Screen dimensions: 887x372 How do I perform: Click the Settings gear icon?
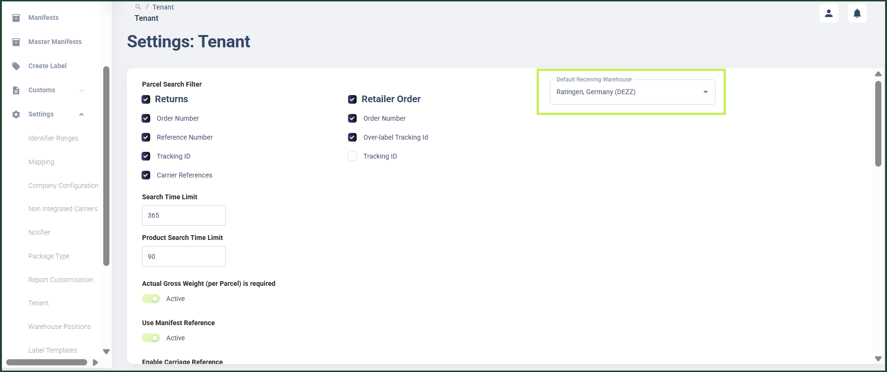coord(16,114)
